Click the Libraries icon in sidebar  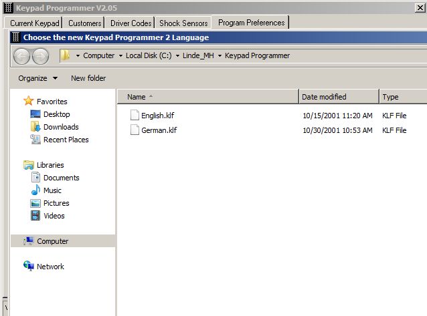click(x=29, y=165)
